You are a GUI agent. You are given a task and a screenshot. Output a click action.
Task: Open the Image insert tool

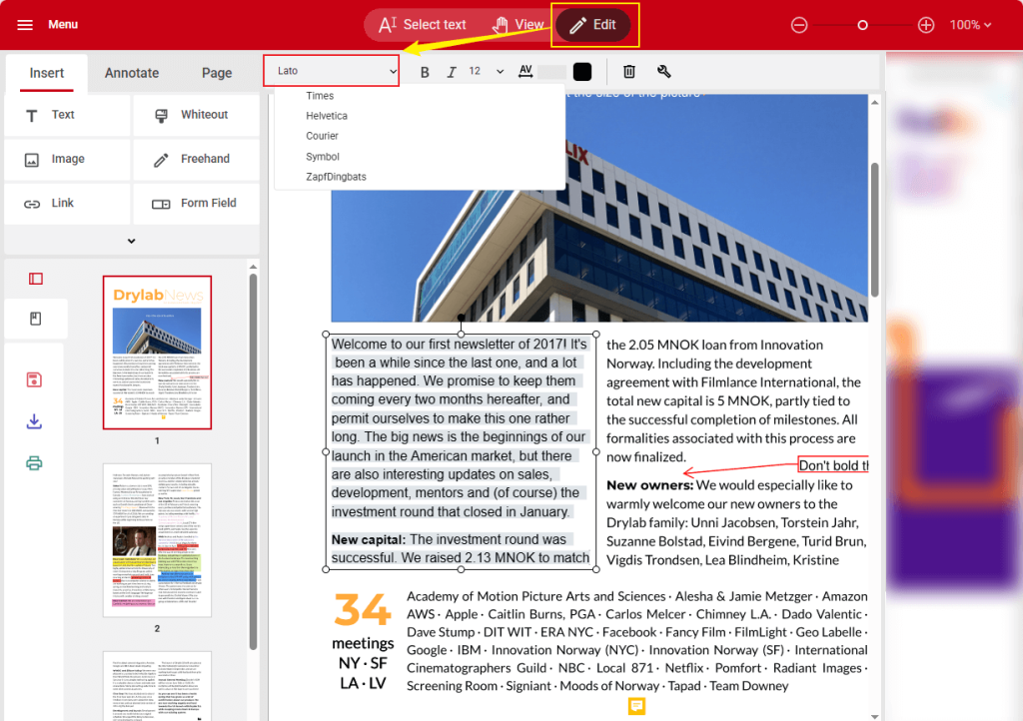click(x=66, y=159)
